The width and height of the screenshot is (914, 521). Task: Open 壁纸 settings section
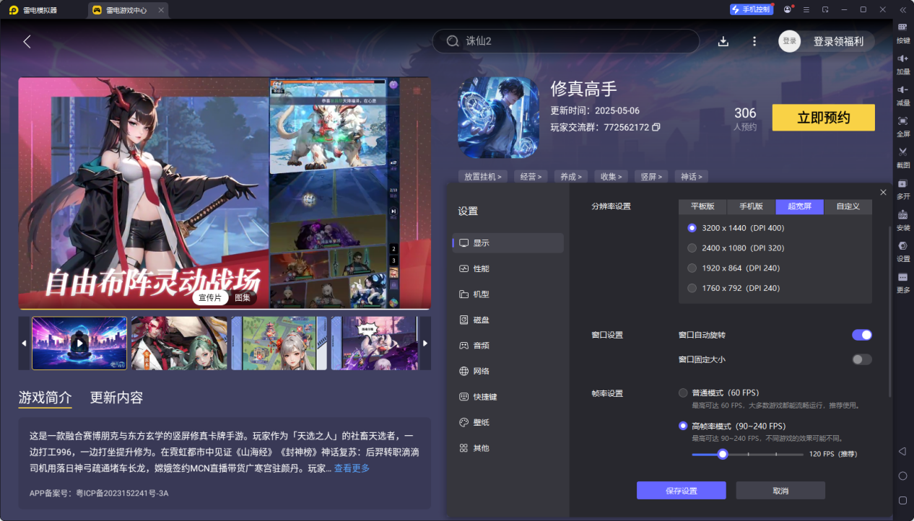point(508,422)
